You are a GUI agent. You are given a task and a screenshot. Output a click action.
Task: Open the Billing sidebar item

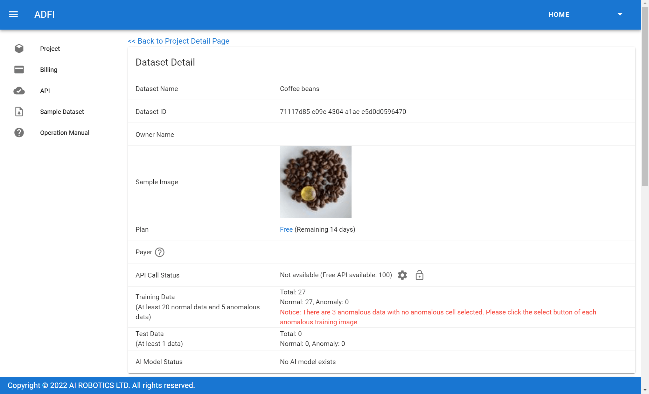click(x=49, y=70)
